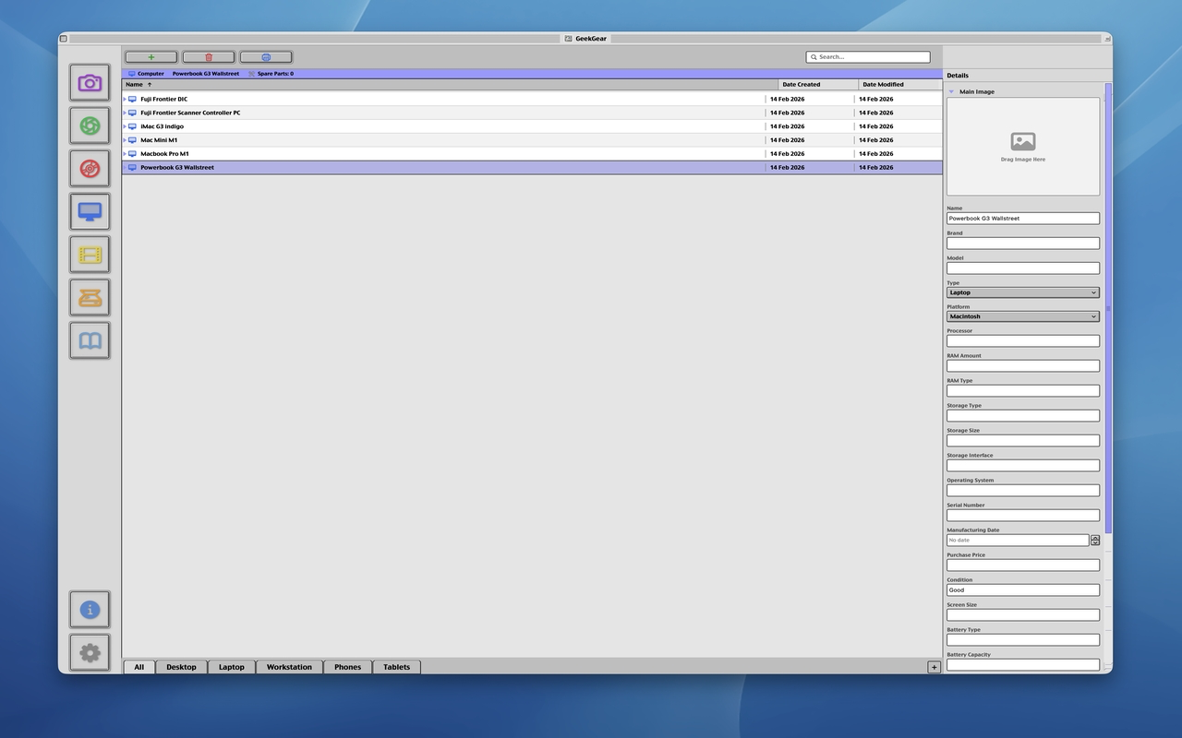Click the blue print toolbar button
This screenshot has width=1182, height=738.
266,57
